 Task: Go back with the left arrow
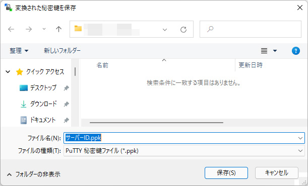(x=11, y=29)
